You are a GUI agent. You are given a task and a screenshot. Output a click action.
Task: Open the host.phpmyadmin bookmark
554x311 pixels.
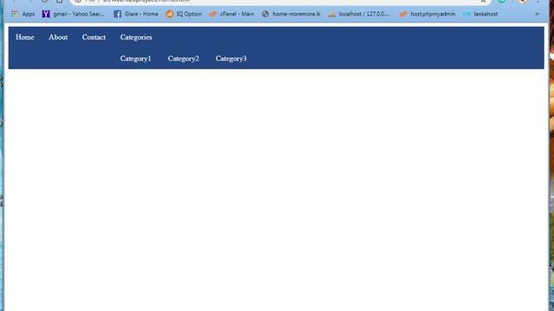(x=427, y=14)
